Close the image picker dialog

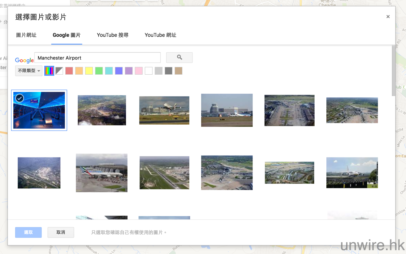[388, 17]
